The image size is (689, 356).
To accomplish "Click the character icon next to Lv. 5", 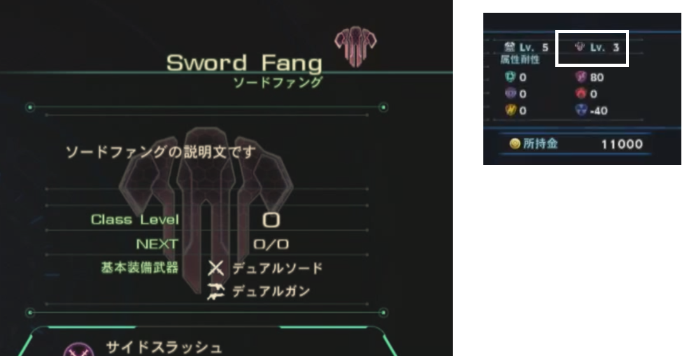I will pyautogui.click(x=509, y=46).
